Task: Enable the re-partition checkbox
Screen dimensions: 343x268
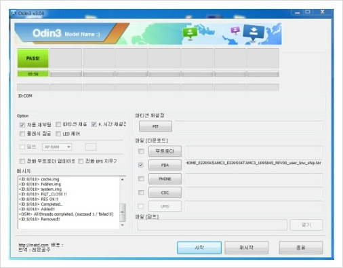Action: 58,124
